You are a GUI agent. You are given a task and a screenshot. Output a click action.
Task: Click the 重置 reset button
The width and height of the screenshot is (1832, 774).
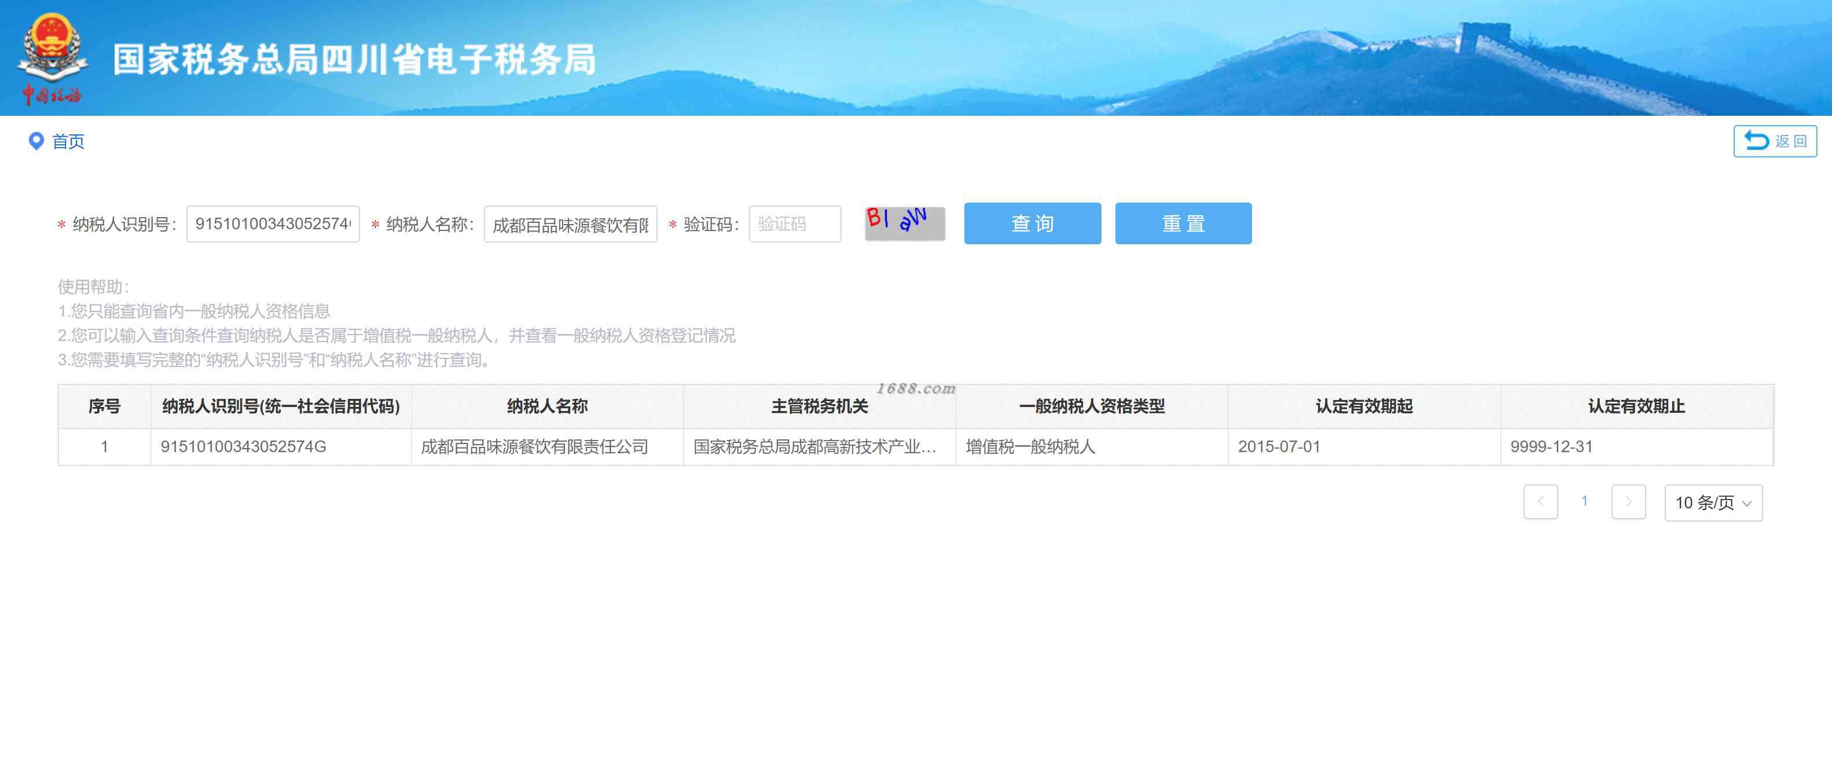(x=1183, y=223)
